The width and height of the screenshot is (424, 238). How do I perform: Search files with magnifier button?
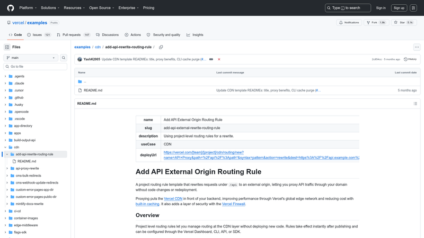[64, 58]
